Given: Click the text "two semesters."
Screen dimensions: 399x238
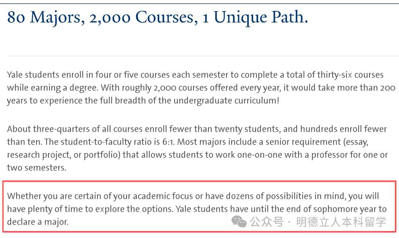Looking at the screenshot, I should click(37, 167).
